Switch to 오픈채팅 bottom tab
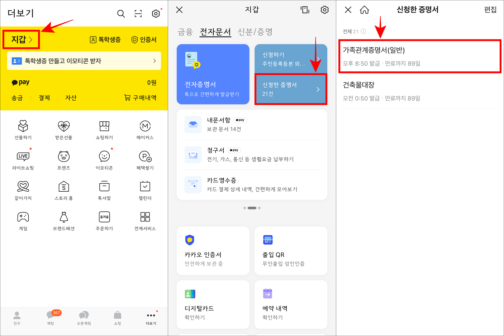The image size is (504, 336). click(84, 318)
